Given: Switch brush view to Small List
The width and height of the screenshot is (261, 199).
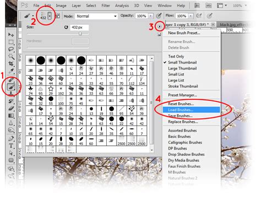Looking at the screenshot, I should pyautogui.click(x=176, y=74).
